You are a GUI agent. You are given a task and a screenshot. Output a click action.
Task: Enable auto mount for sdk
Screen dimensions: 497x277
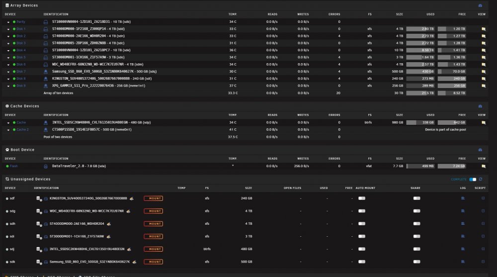coord(362,262)
